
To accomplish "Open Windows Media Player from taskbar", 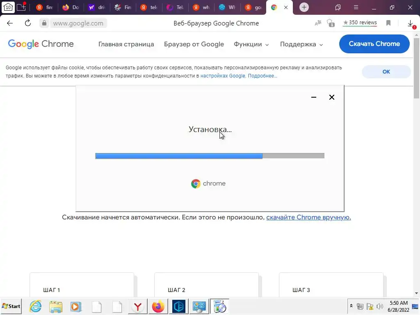I will coord(76,306).
